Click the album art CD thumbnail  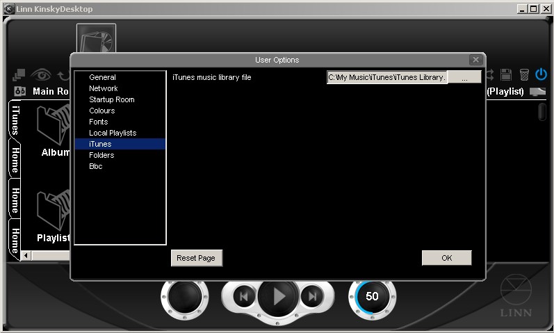96,38
